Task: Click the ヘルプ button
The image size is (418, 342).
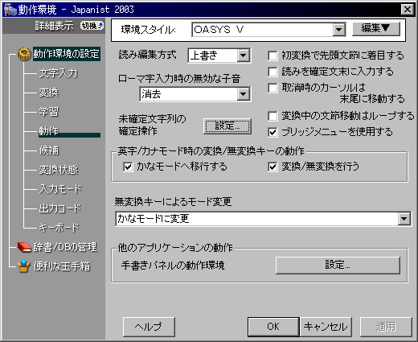Action: (149, 327)
